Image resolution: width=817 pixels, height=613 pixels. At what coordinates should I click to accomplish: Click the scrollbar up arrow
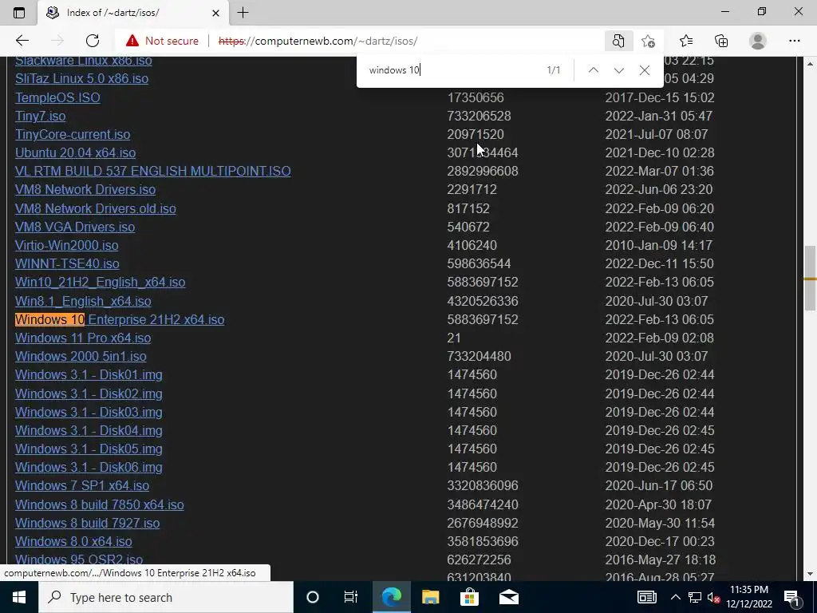tap(810, 64)
